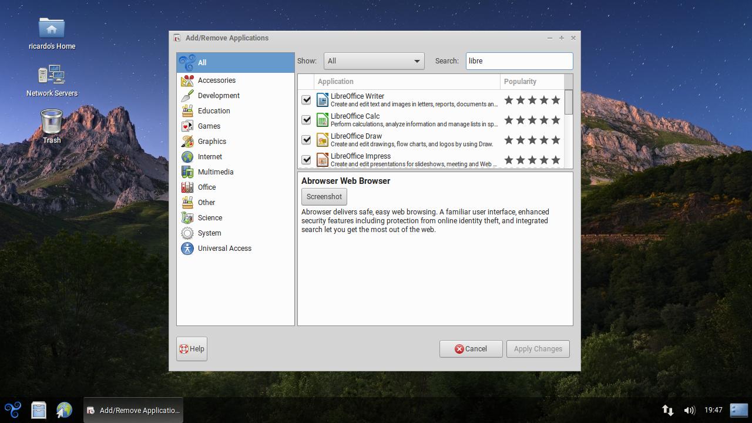Uncheck the LibreOffice Impress checkbox
The width and height of the screenshot is (752, 423).
pyautogui.click(x=306, y=160)
